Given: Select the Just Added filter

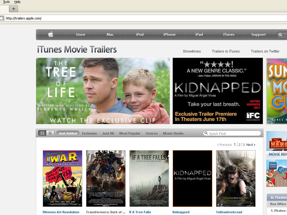Looking at the screenshot, I should [x=68, y=133].
